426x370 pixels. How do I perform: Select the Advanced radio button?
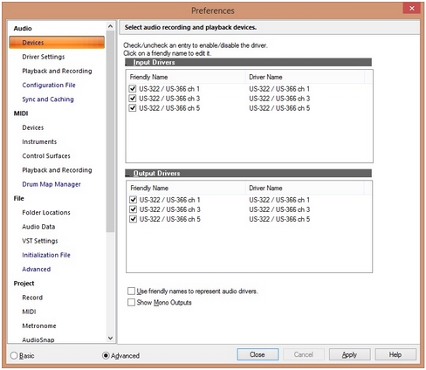click(x=106, y=355)
